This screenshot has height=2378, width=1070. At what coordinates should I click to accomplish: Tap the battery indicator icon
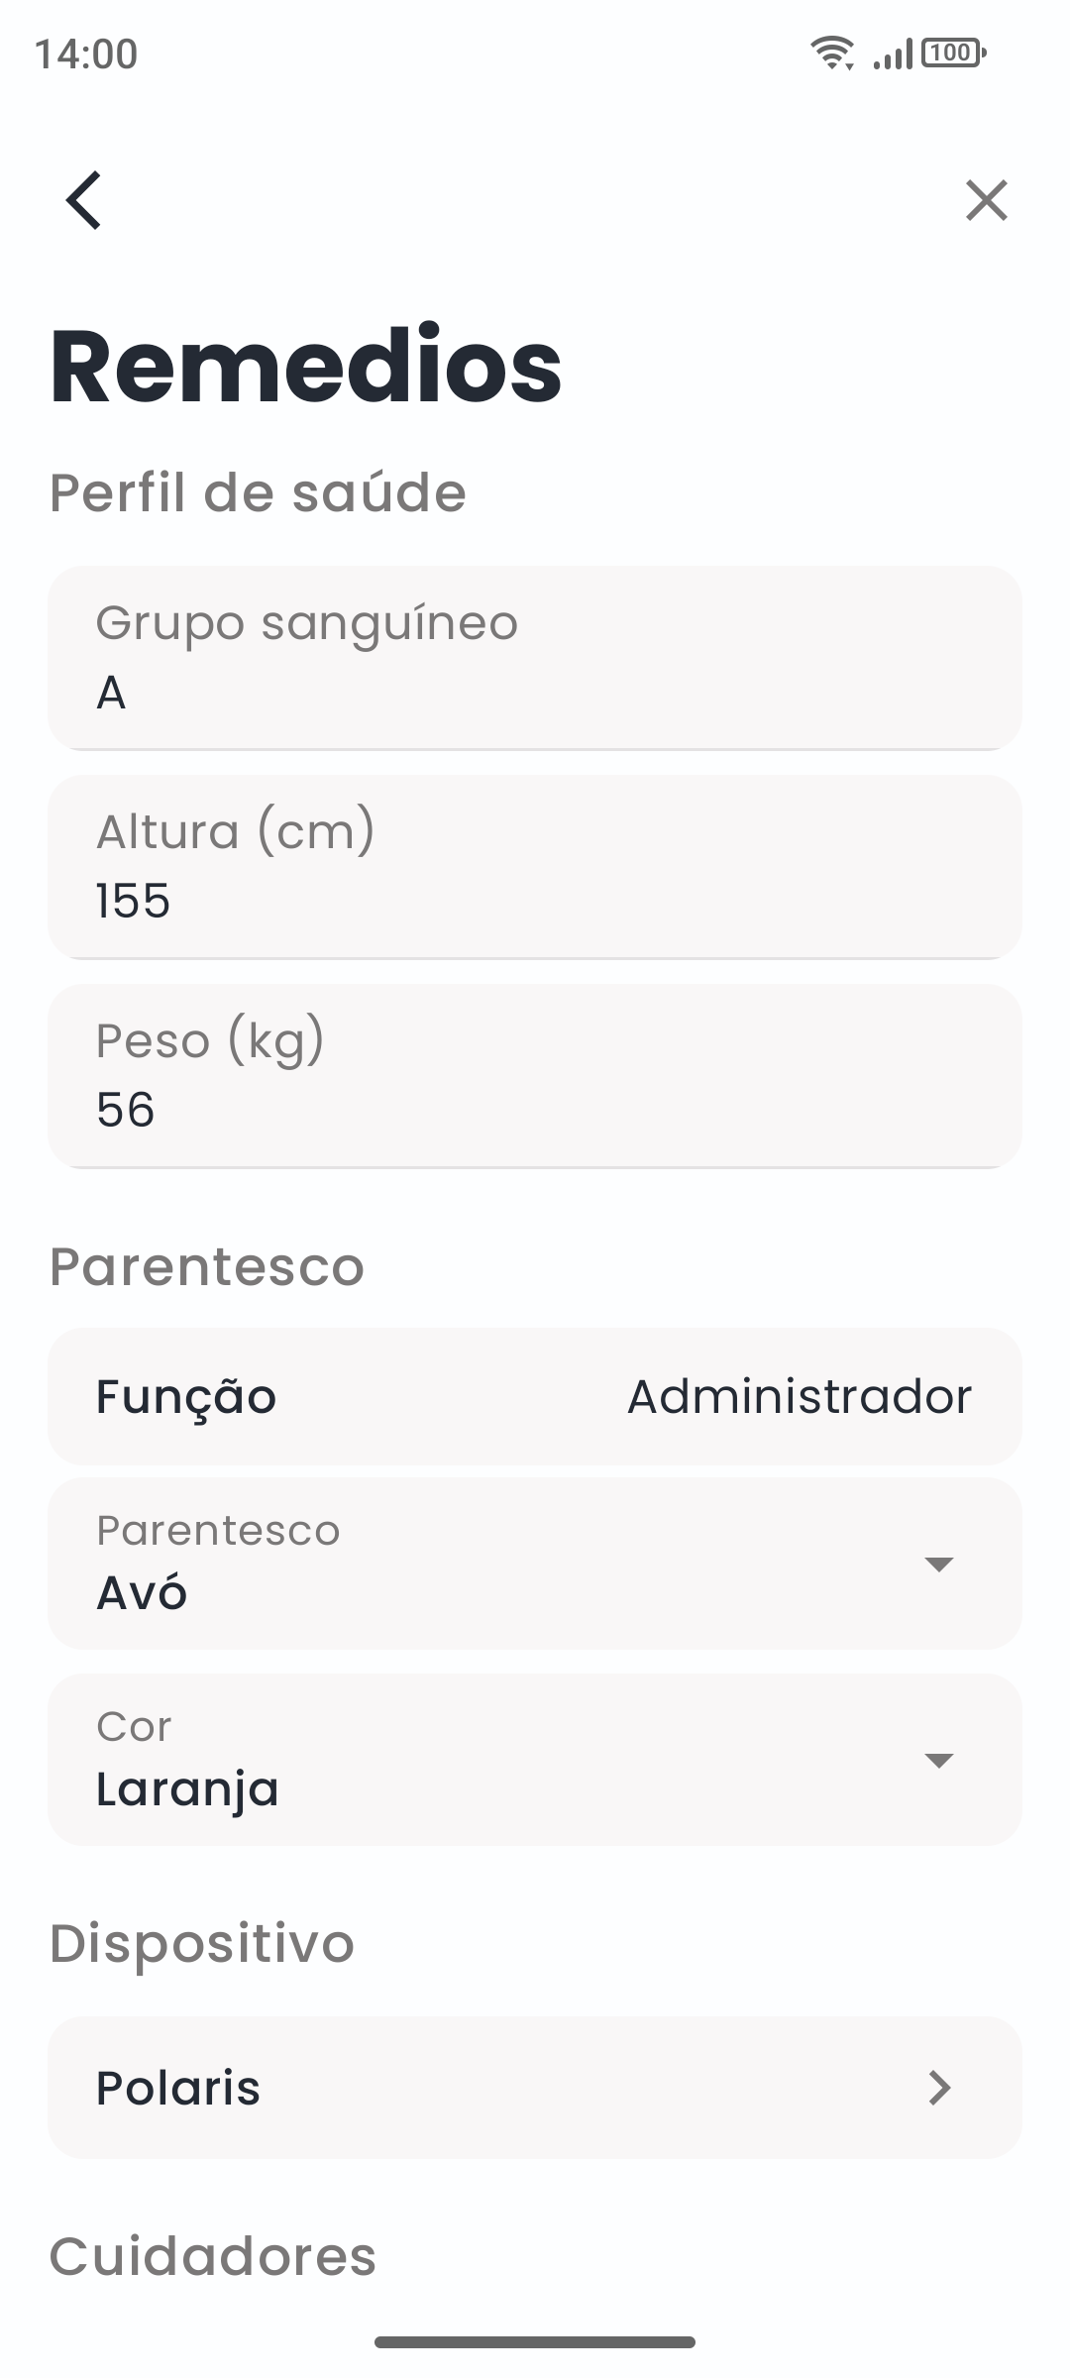[x=954, y=53]
